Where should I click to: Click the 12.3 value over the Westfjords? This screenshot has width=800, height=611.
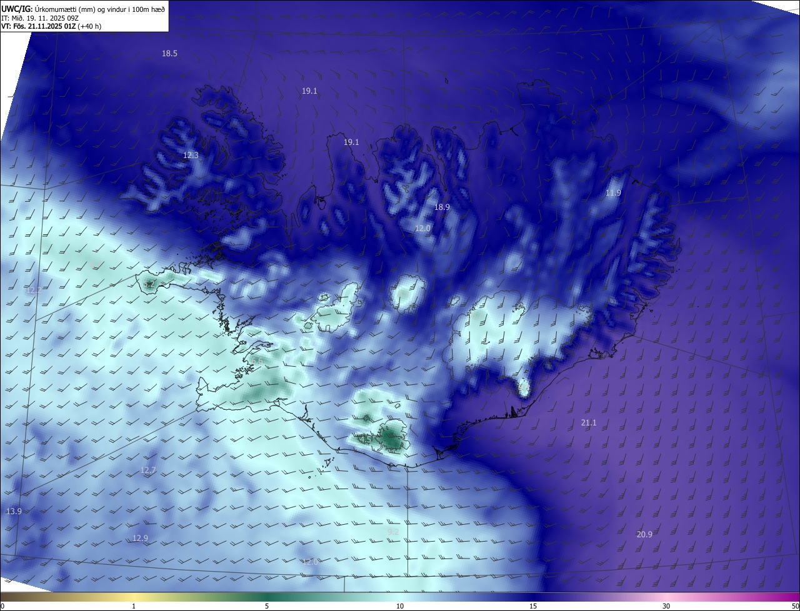191,155
